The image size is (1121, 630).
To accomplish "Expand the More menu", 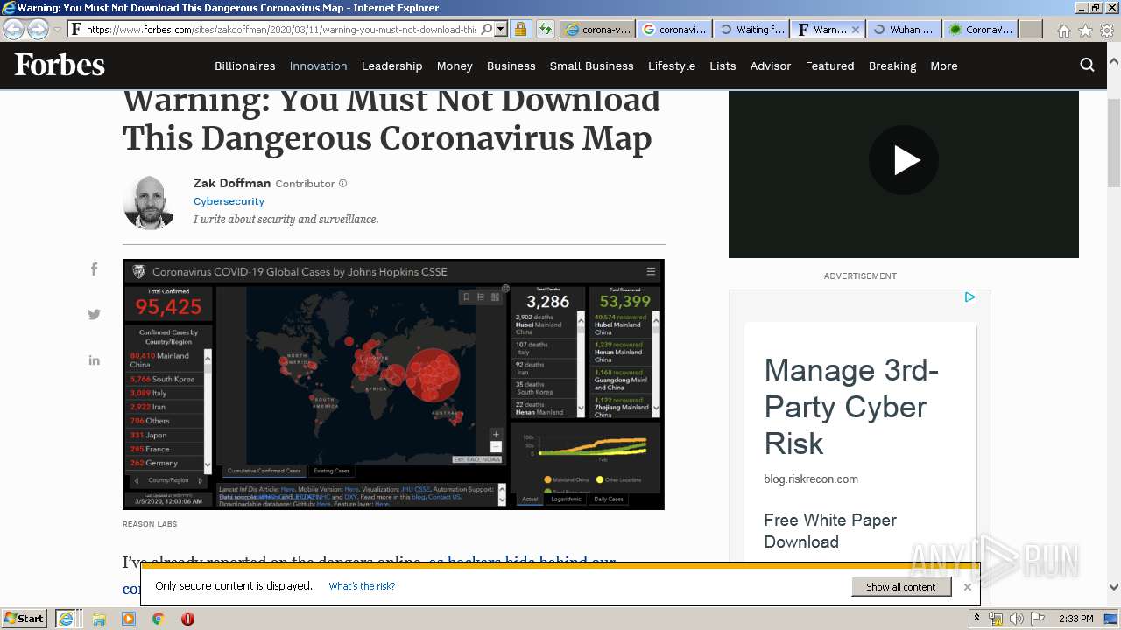I will point(944,66).
